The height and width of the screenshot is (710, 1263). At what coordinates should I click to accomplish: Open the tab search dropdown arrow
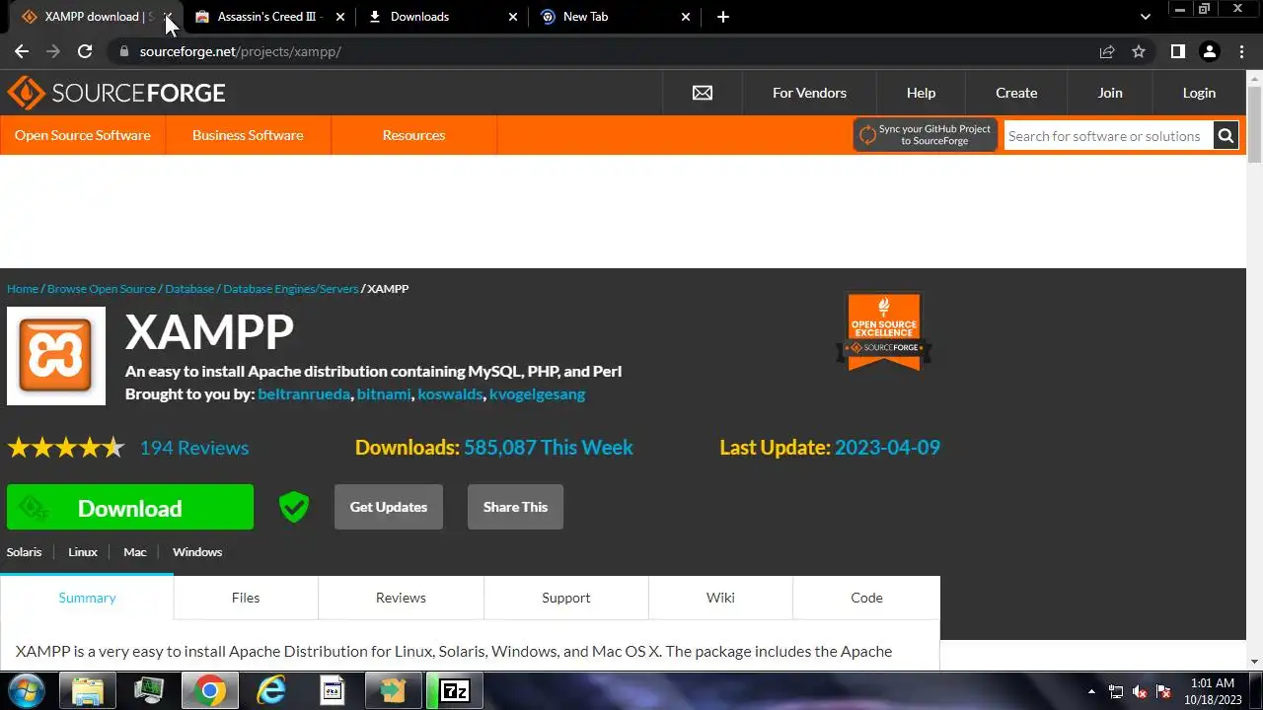[x=1146, y=17]
